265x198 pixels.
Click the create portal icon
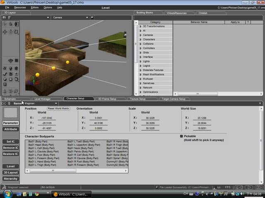(16, 79)
